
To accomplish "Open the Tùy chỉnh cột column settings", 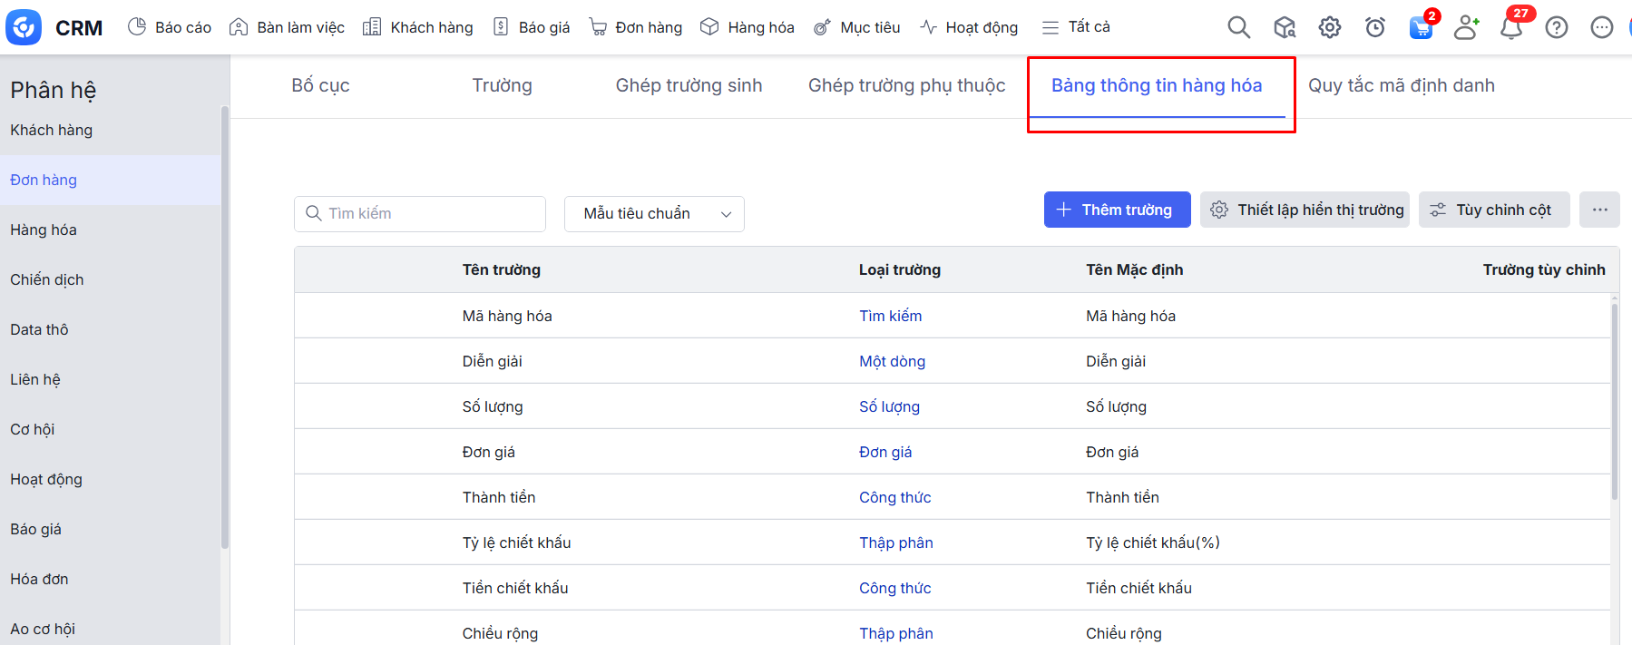I will tap(1493, 210).
